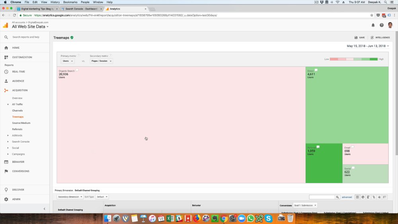Click the advanced filter link
Screen dimensions: 398x224
coord(347,197)
